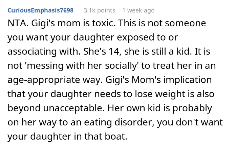Image resolution: width=237 pixels, height=146 pixels.
Task: Click the words 'you don't want'
Action: (190, 122)
